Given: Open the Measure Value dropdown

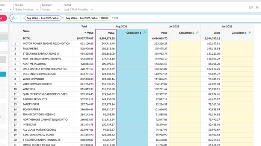Looking at the screenshot, I should point(51,9).
